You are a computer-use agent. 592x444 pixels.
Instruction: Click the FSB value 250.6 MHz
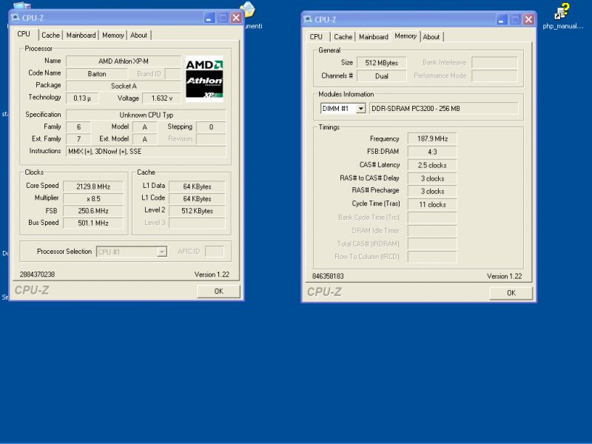(93, 211)
